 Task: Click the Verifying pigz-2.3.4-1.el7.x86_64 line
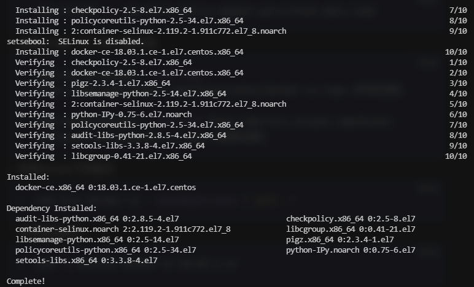click(x=92, y=83)
